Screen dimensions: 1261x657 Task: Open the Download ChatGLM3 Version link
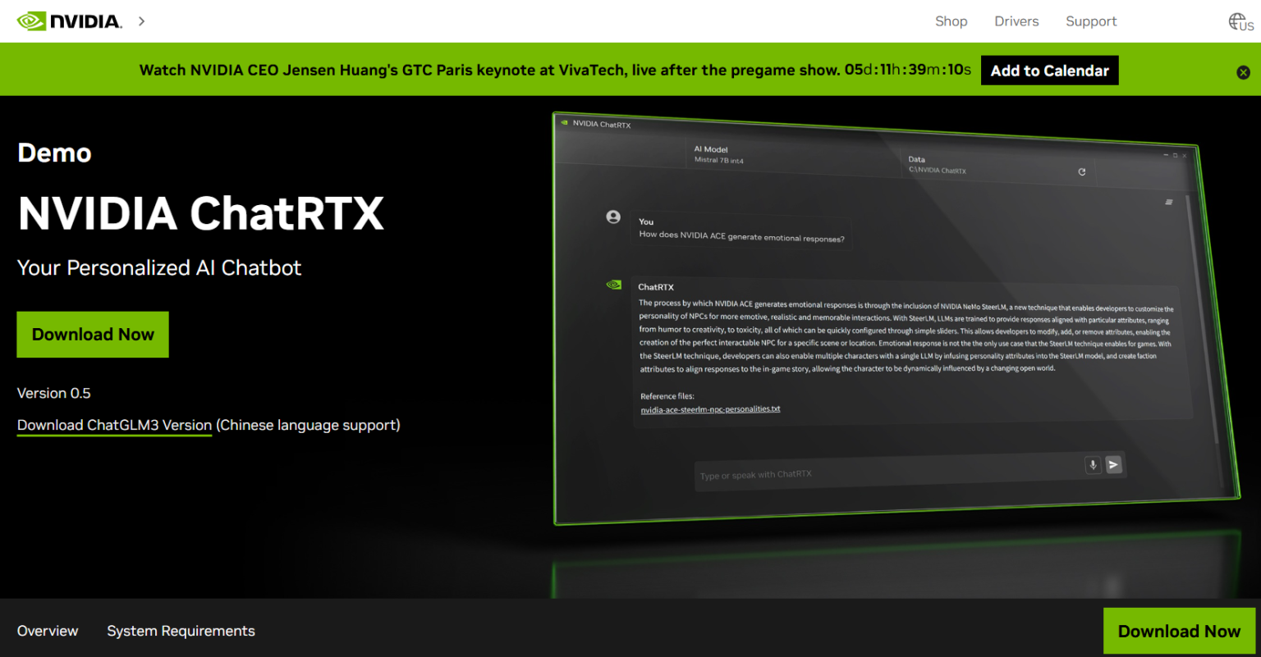(113, 425)
